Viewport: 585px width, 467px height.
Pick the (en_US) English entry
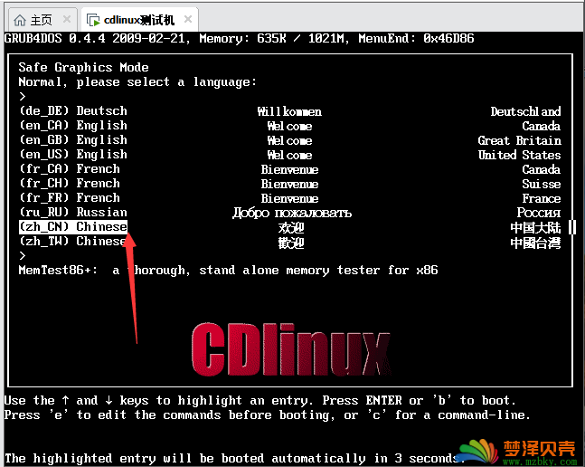[x=73, y=155]
